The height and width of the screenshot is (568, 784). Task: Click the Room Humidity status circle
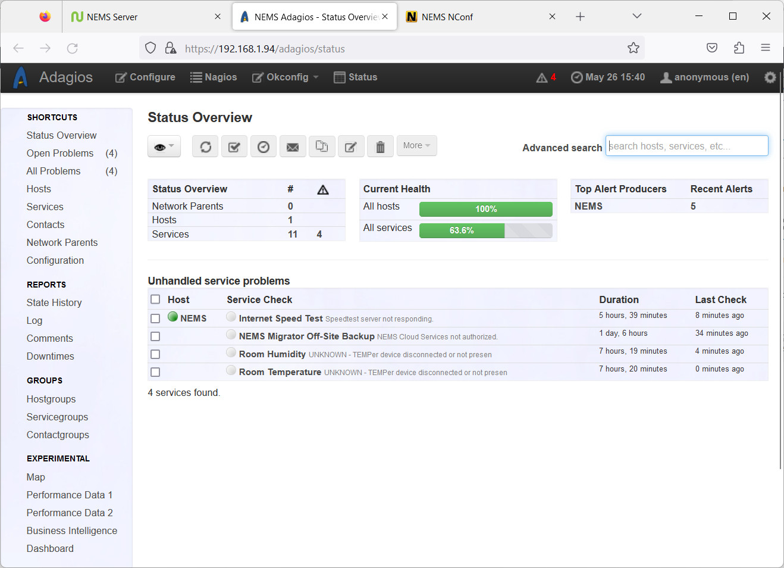click(x=231, y=352)
